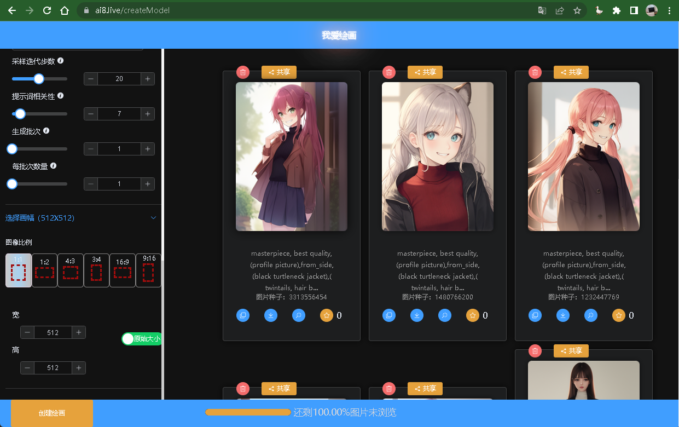
Task: Increase 提示词相关性 with plus button
Action: click(x=148, y=114)
